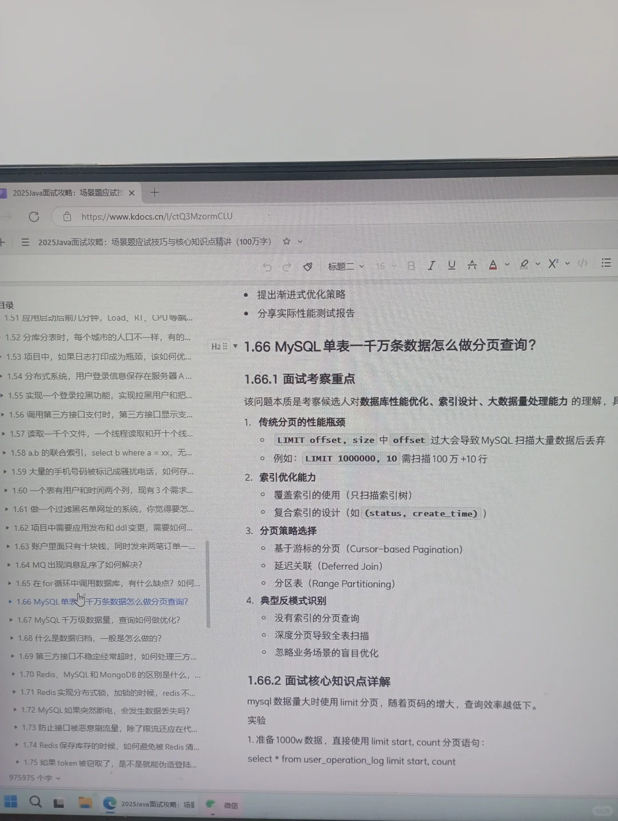This screenshot has width=618, height=821.
Task: Open outline item 1.70 Redis、MySQL 和 MongoDB
Action: tap(110, 675)
